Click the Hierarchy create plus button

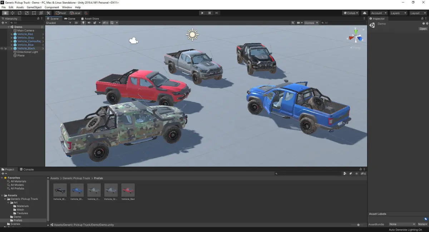pos(3,23)
